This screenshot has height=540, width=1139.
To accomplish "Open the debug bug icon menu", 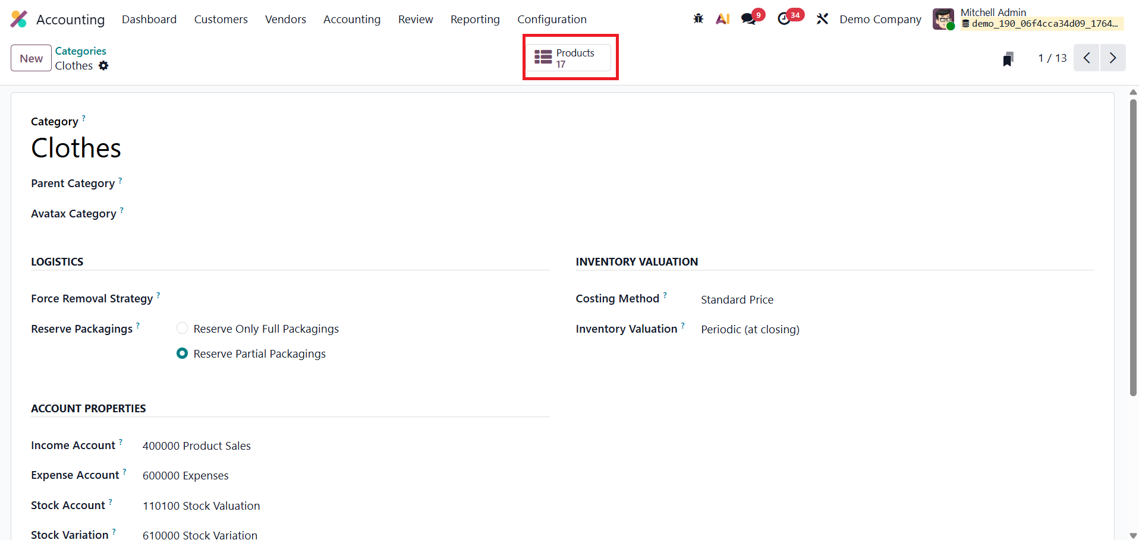I will point(698,19).
